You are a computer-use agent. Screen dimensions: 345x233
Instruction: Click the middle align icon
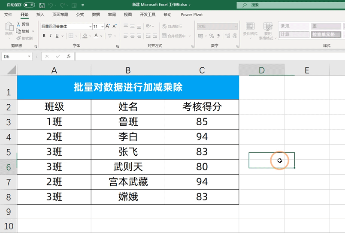point(132,26)
